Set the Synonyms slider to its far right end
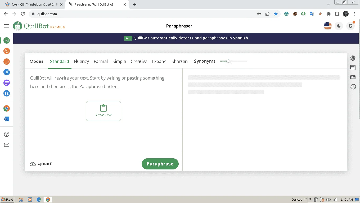The image size is (360, 203). [x=246, y=61]
